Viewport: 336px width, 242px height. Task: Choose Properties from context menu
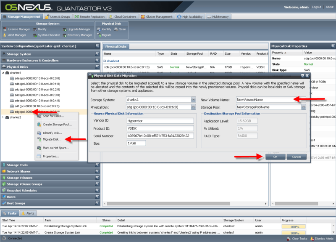point(57,156)
